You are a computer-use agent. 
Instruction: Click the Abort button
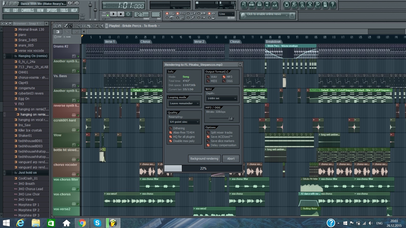tap(231, 159)
